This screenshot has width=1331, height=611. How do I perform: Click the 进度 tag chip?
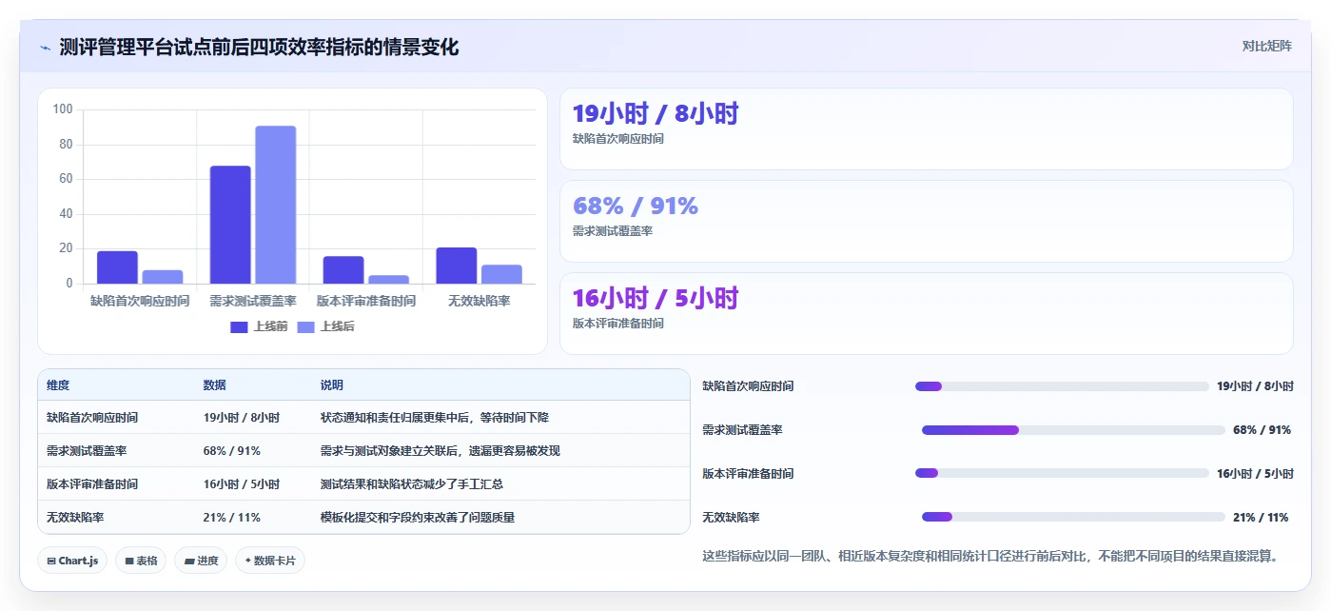[x=202, y=561]
